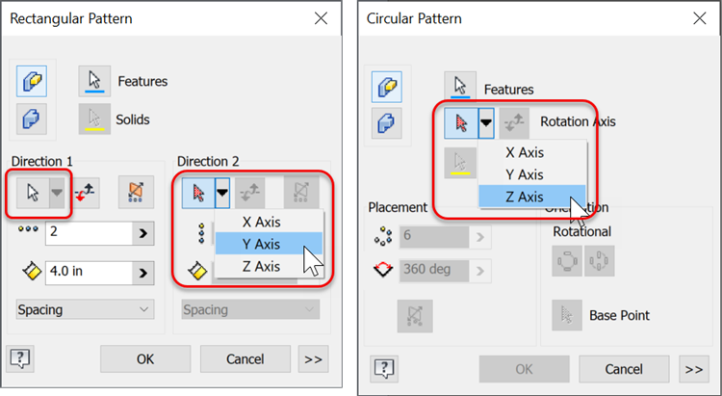Open Direction 1 Spacing combo box
This screenshot has width=722, height=396.
point(86,309)
